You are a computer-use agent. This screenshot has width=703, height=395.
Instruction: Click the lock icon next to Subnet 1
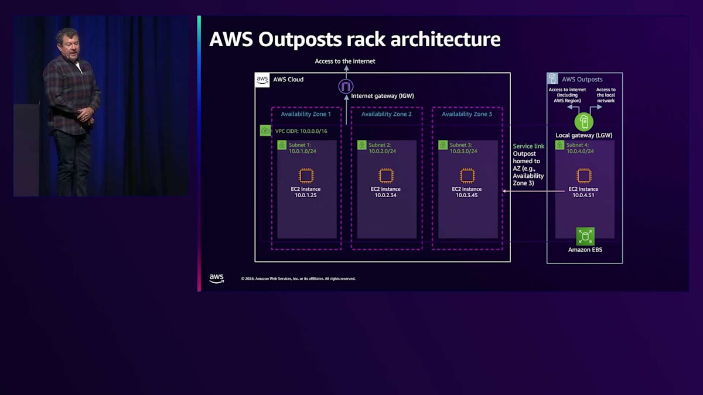click(282, 145)
